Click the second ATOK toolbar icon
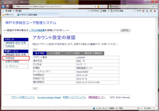Screen dimensions: 159x111 pyautogui.click(x=147, y=11)
